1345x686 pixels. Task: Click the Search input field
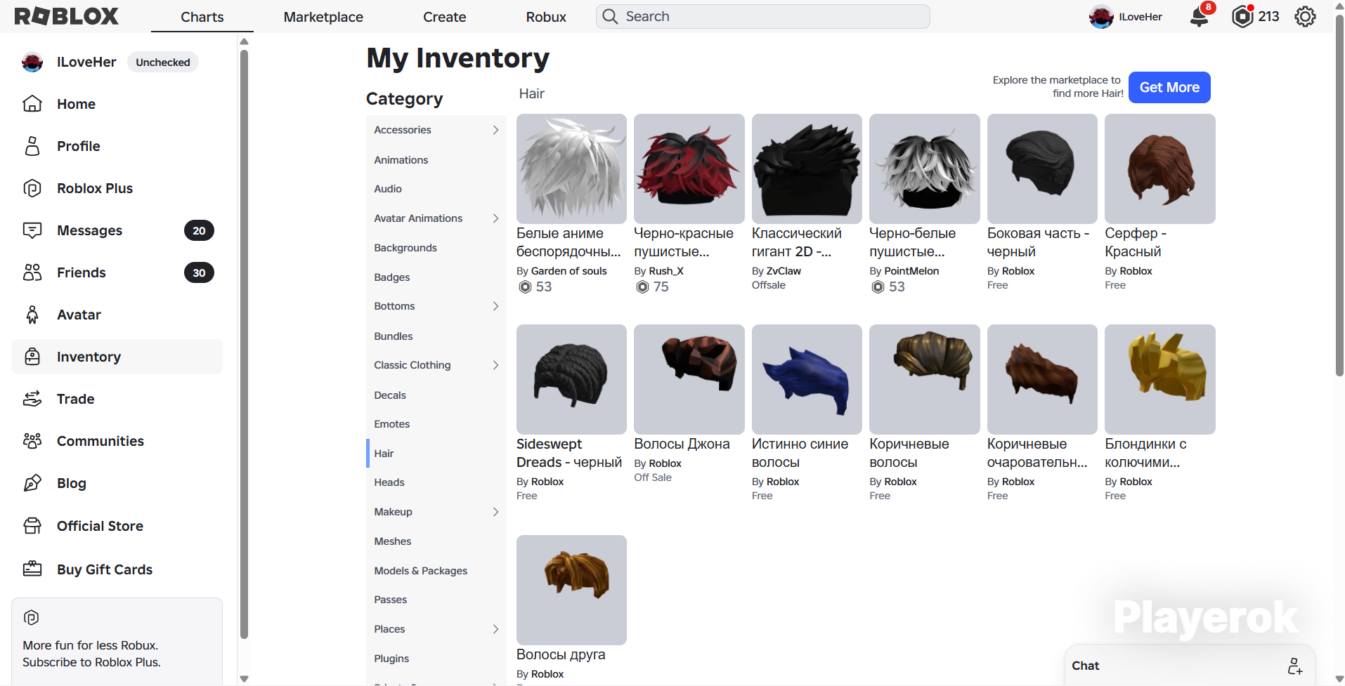[x=763, y=16]
